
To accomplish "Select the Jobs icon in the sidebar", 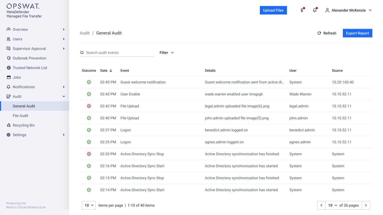I will point(9,77).
